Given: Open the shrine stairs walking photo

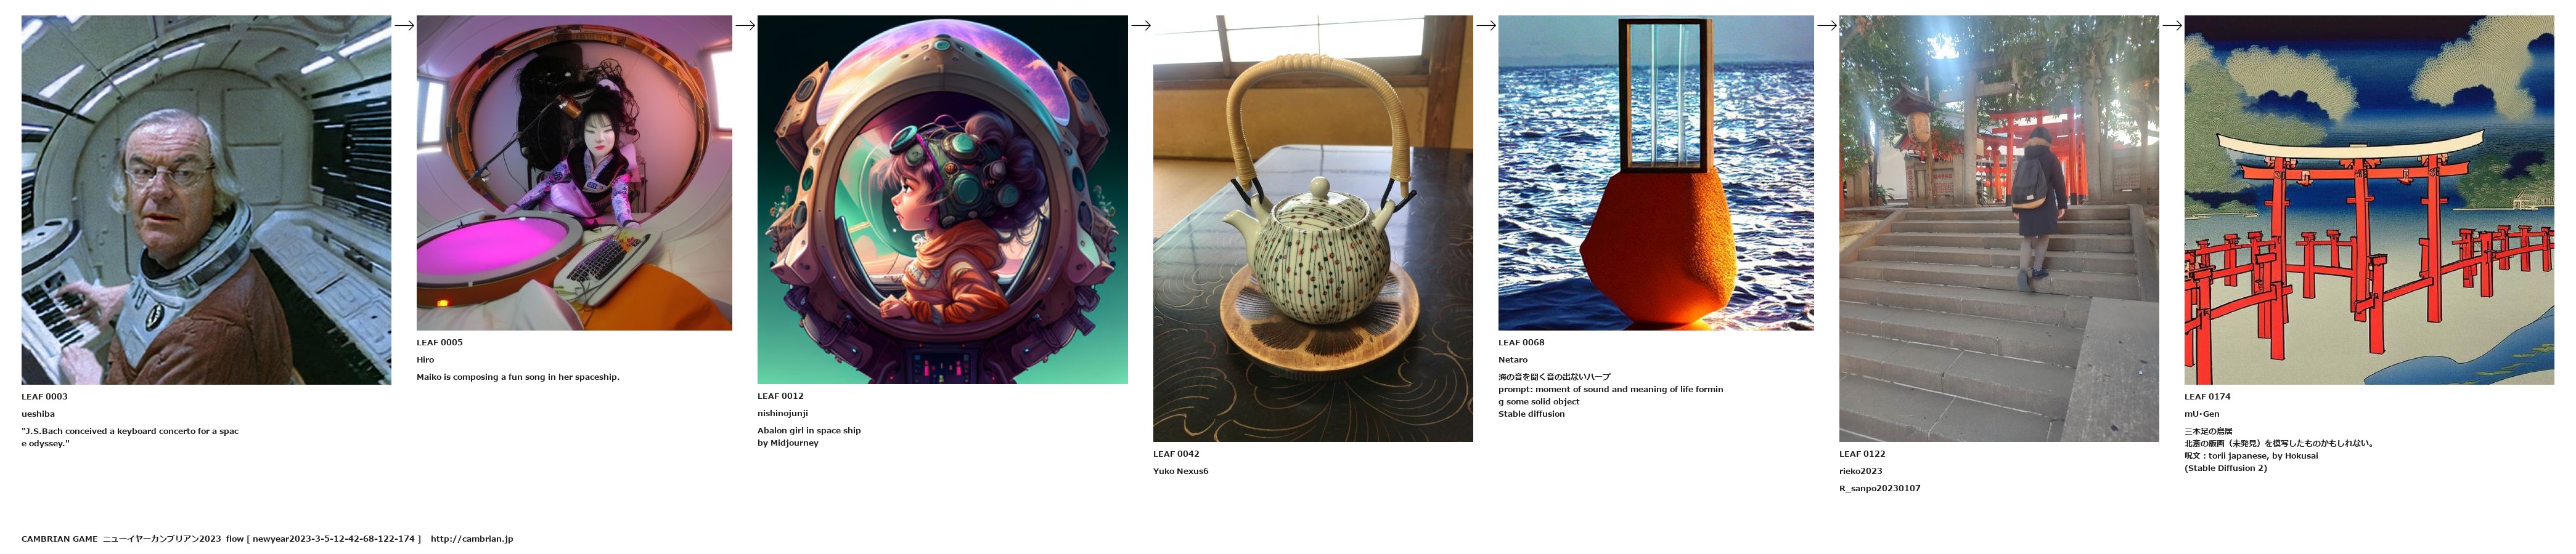Looking at the screenshot, I should pos(1999,228).
